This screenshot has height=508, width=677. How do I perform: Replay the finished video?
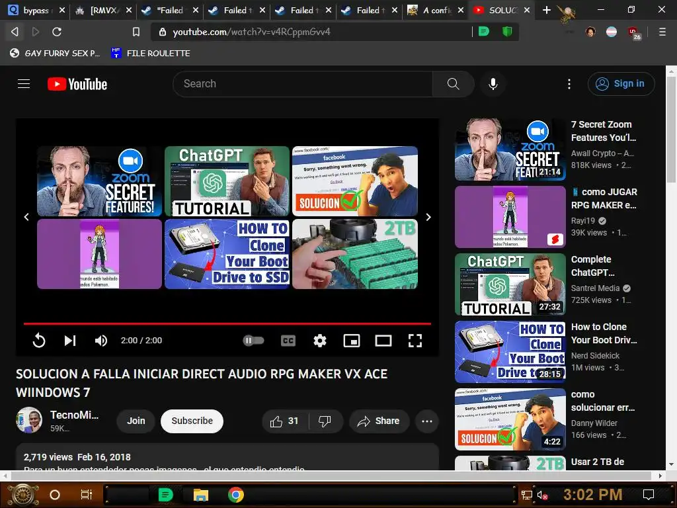(39, 341)
